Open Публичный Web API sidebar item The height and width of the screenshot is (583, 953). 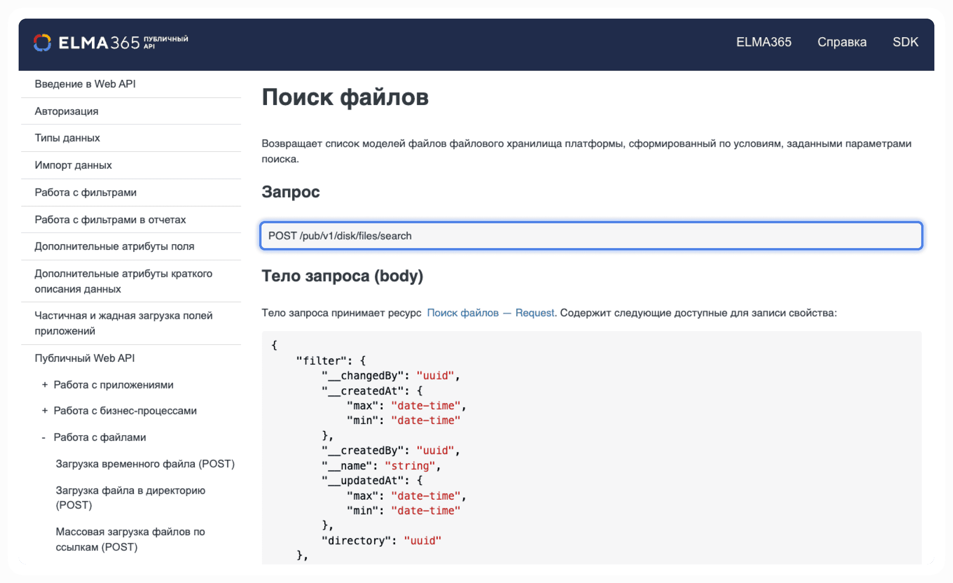(x=85, y=358)
